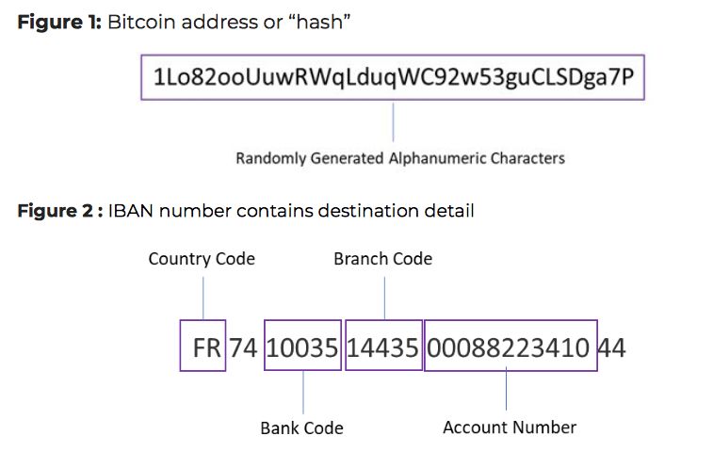Click the 74 check digits

243,348
